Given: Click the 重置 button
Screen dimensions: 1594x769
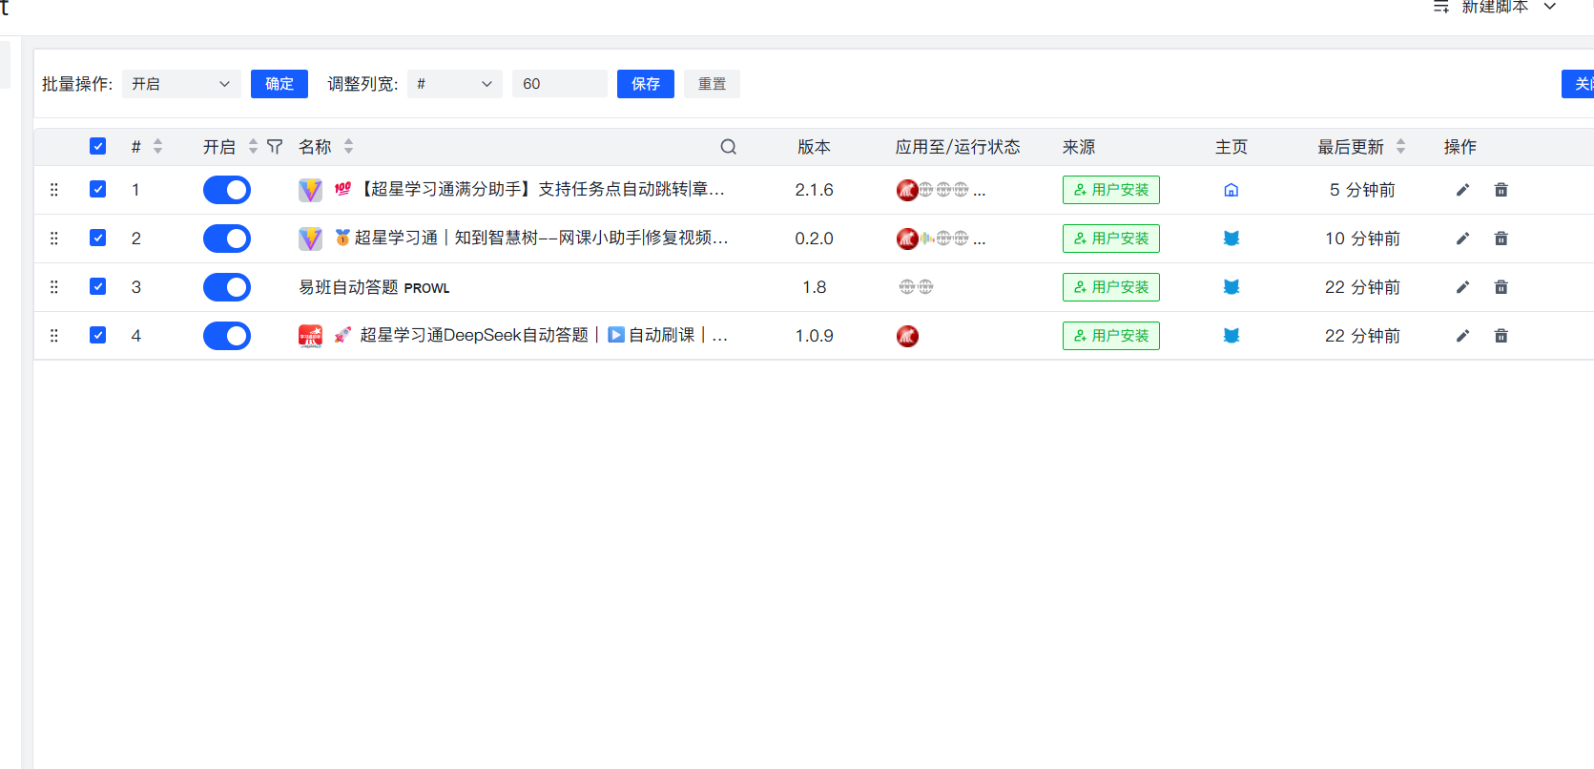Looking at the screenshot, I should 712,84.
